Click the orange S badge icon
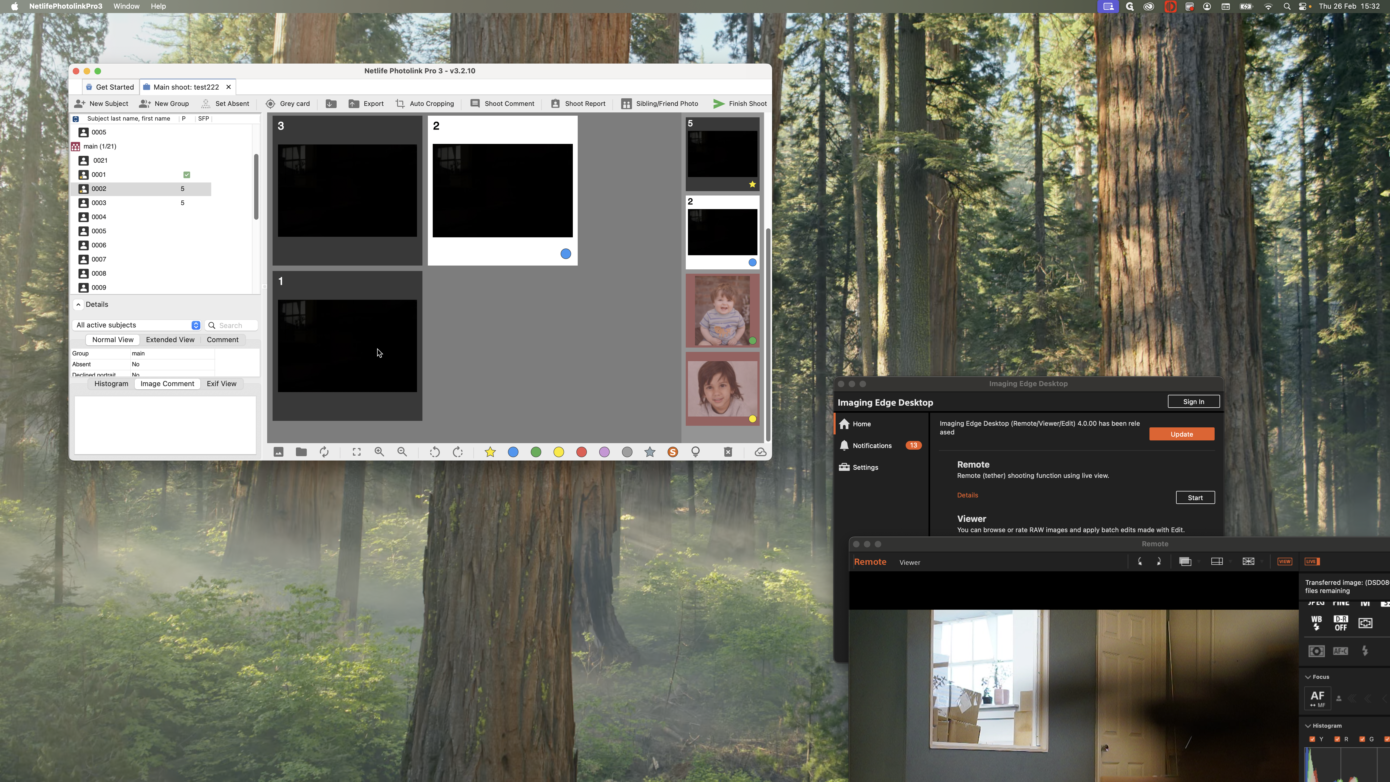The image size is (1390, 782). [x=672, y=452]
